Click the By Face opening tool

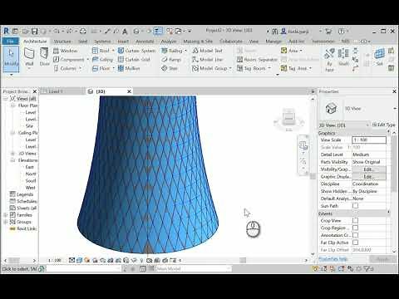[x=329, y=60]
